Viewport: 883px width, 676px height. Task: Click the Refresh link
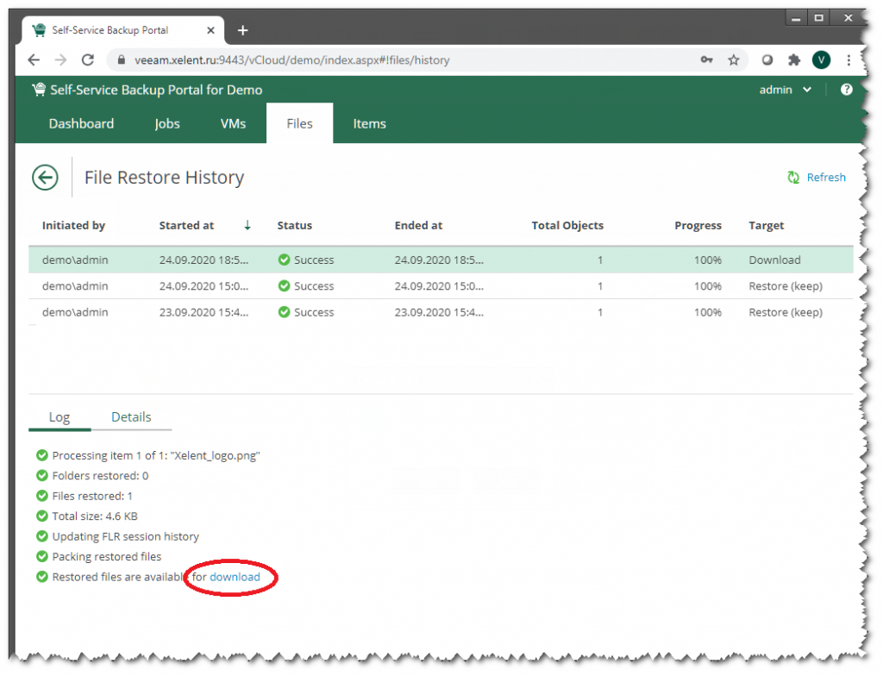pos(826,178)
